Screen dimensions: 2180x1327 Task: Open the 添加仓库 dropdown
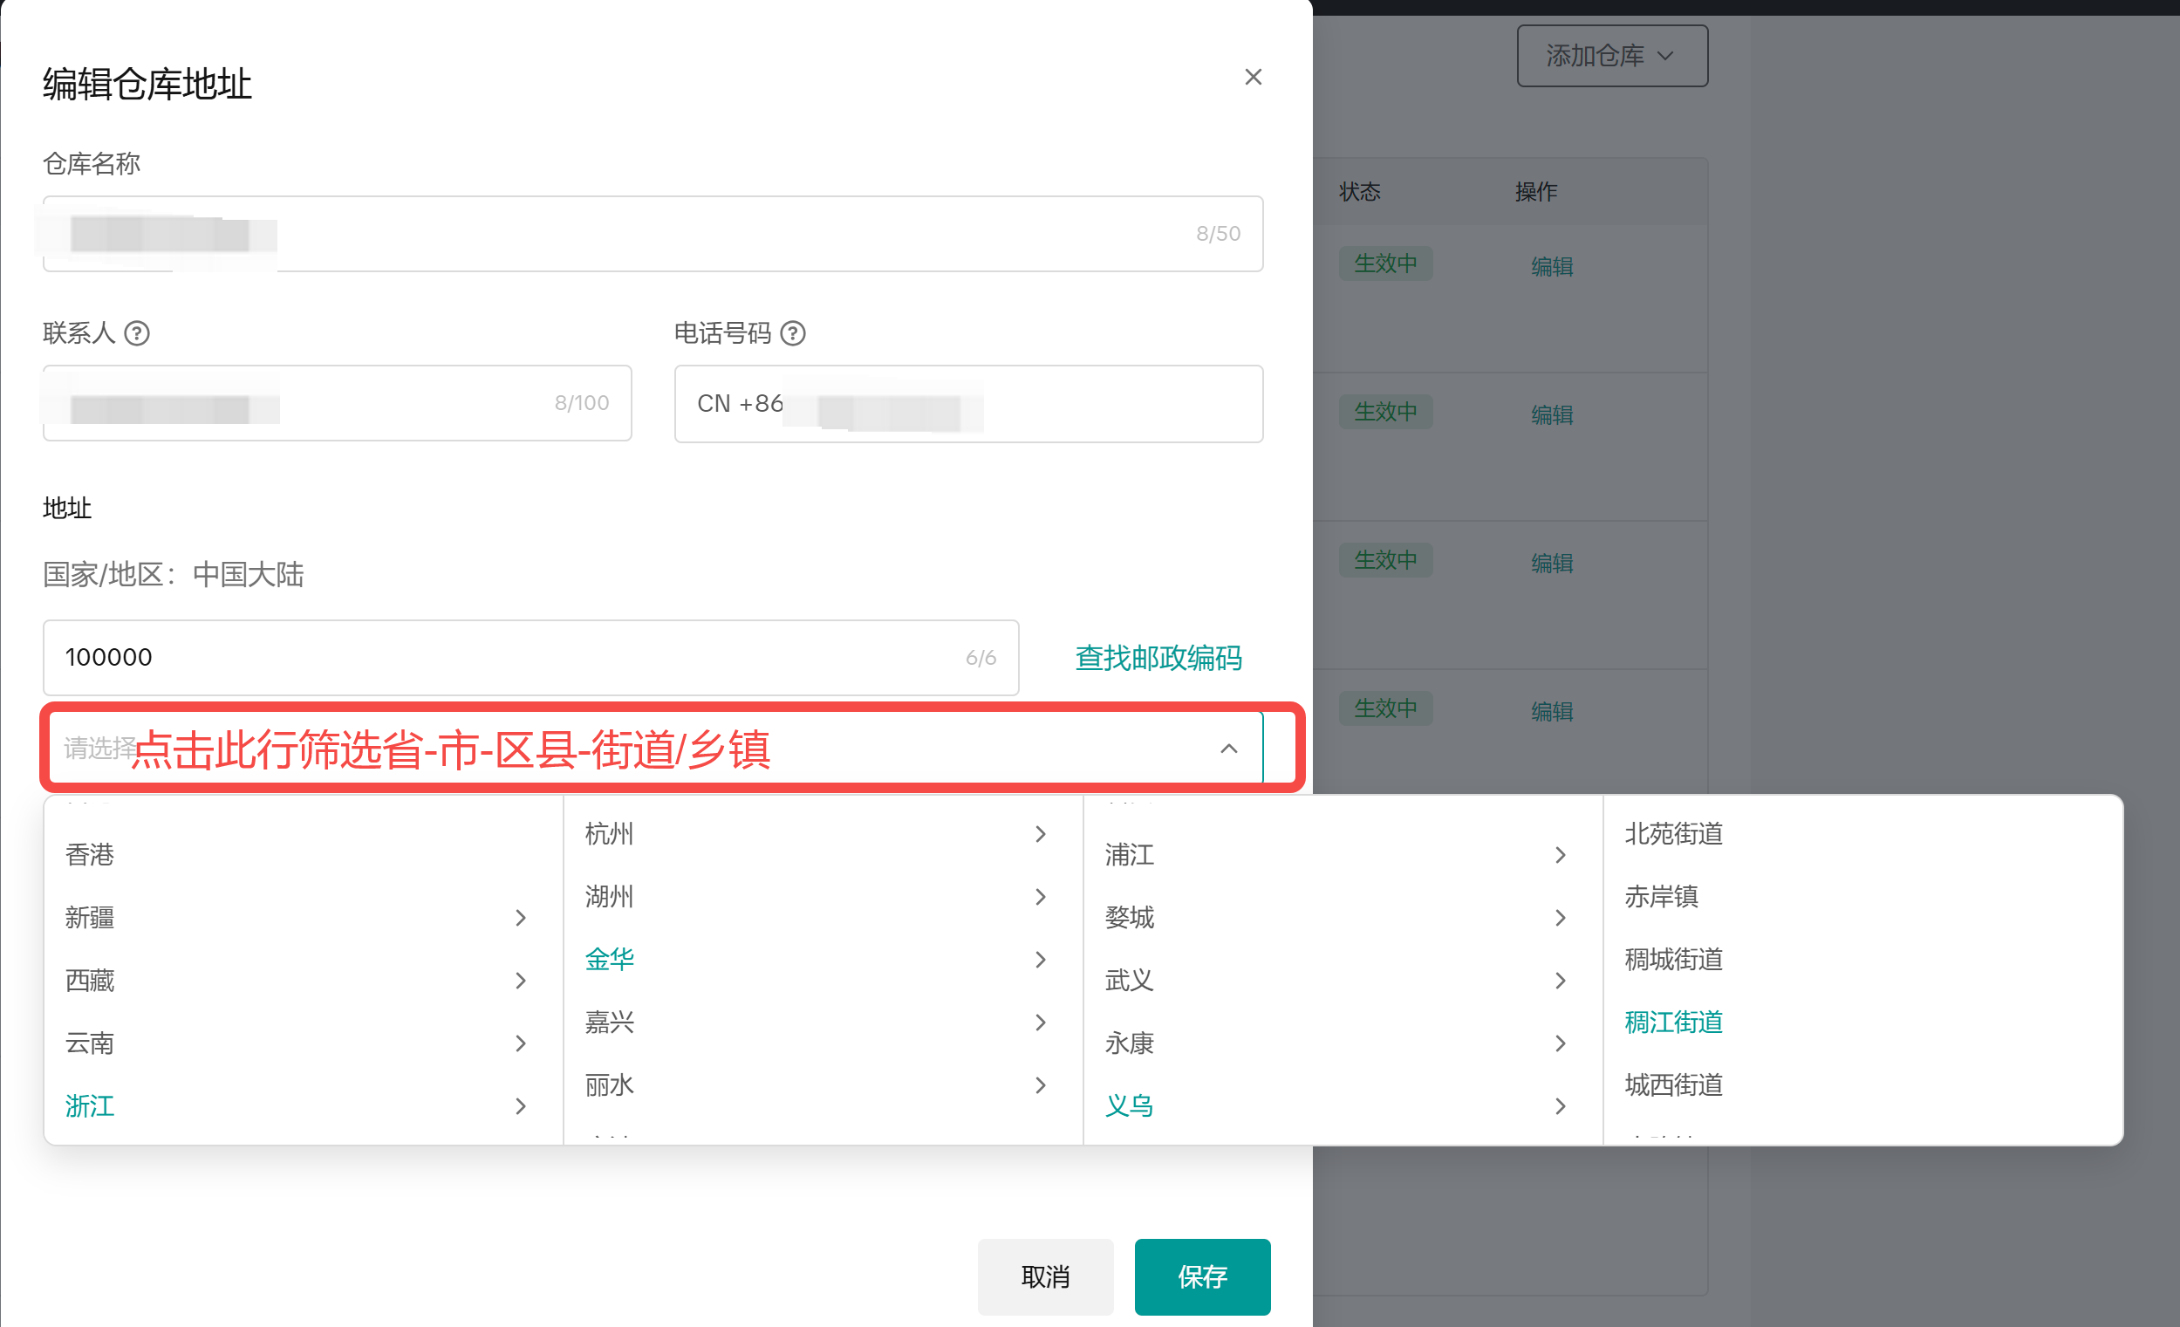pos(1611,56)
